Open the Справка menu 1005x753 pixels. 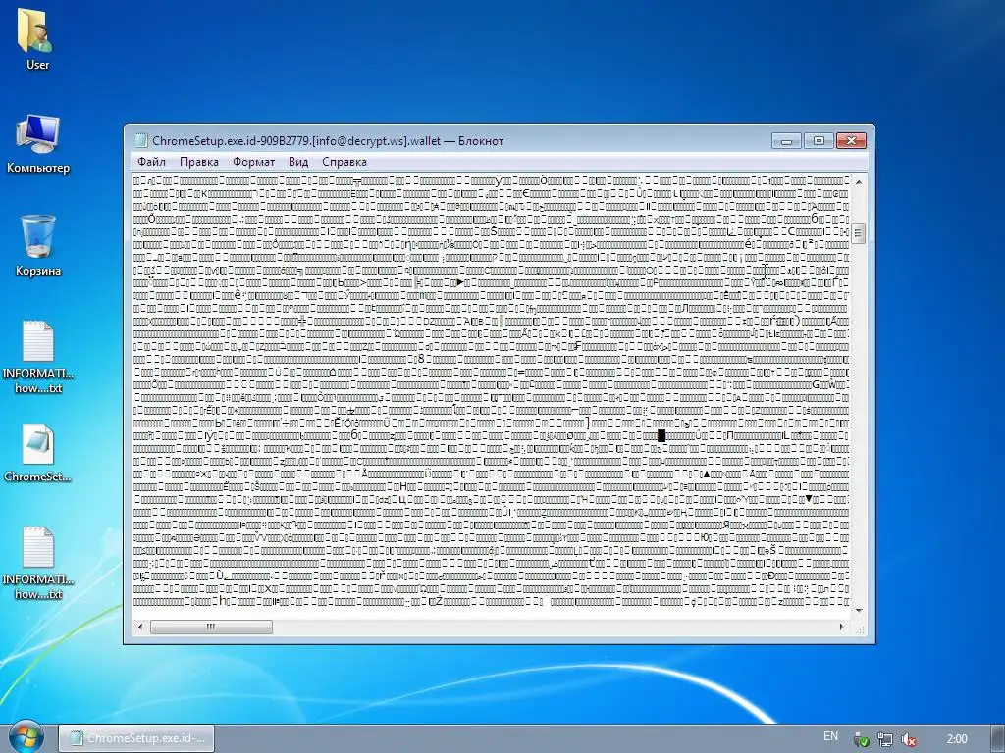click(x=344, y=162)
